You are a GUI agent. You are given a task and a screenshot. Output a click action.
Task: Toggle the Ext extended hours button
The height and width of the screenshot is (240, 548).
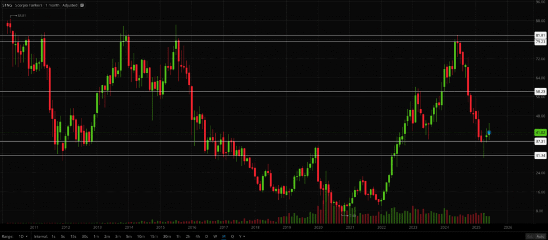click(529, 236)
